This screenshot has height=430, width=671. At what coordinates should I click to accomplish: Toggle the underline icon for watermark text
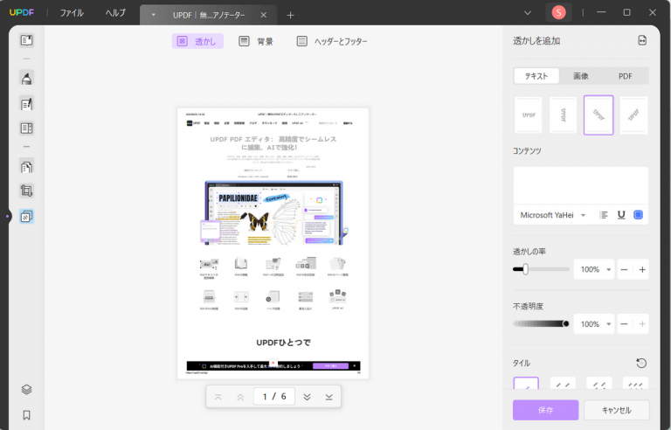pos(621,215)
